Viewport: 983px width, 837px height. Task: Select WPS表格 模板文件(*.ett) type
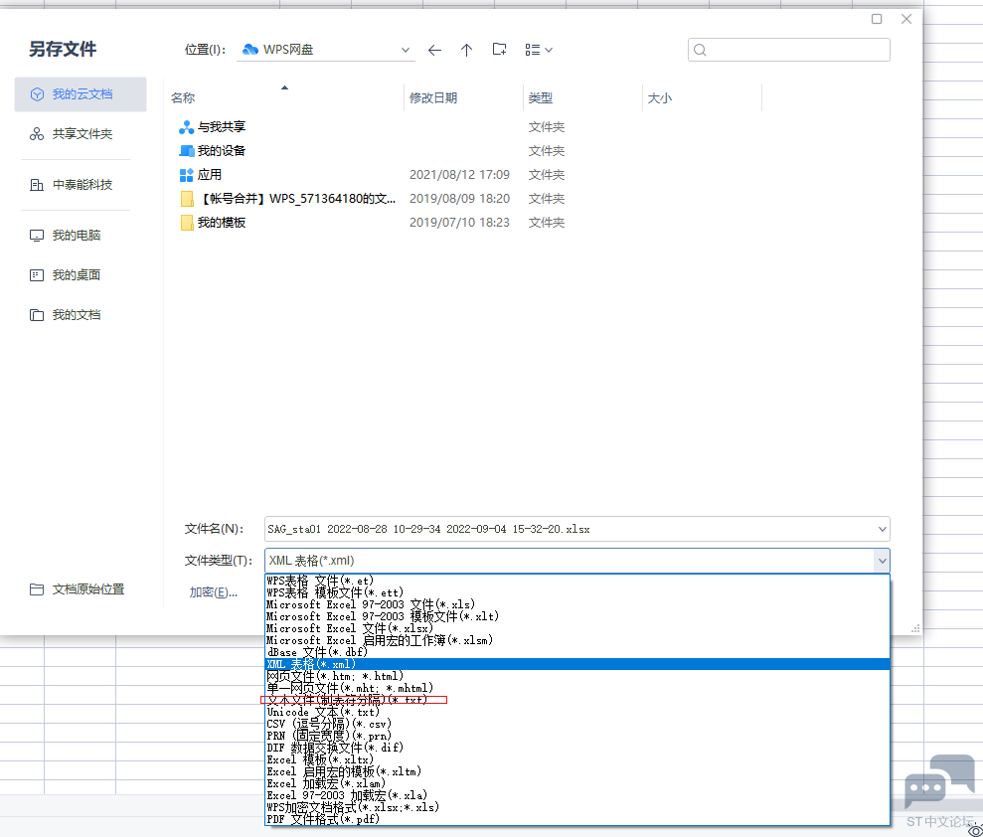pyautogui.click(x=577, y=592)
